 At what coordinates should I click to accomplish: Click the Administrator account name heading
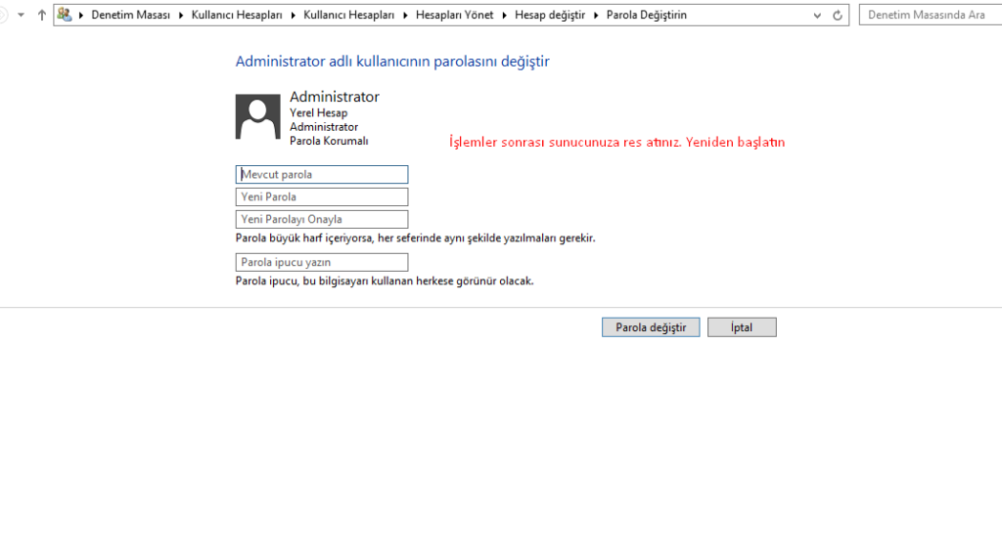coord(335,97)
